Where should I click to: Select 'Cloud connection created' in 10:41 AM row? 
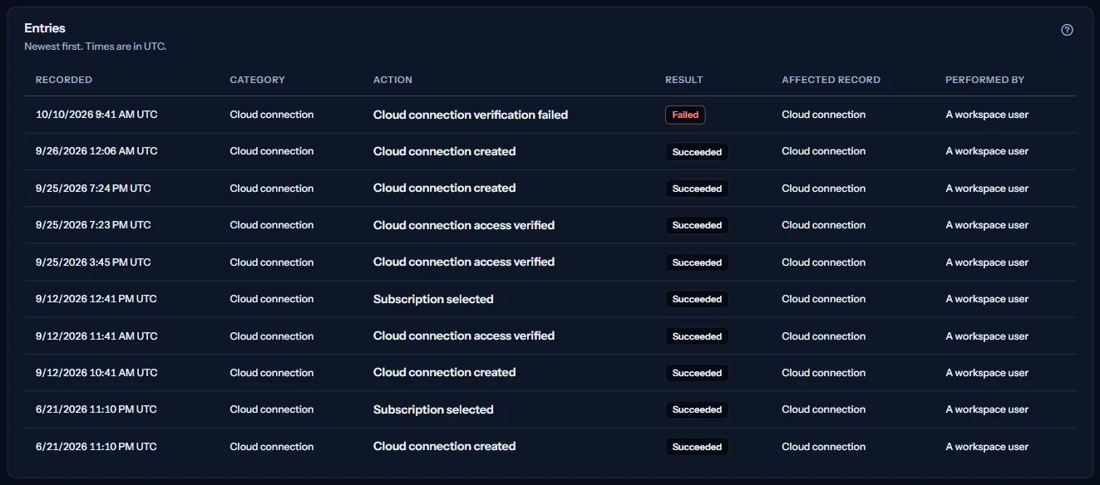pyautogui.click(x=445, y=372)
